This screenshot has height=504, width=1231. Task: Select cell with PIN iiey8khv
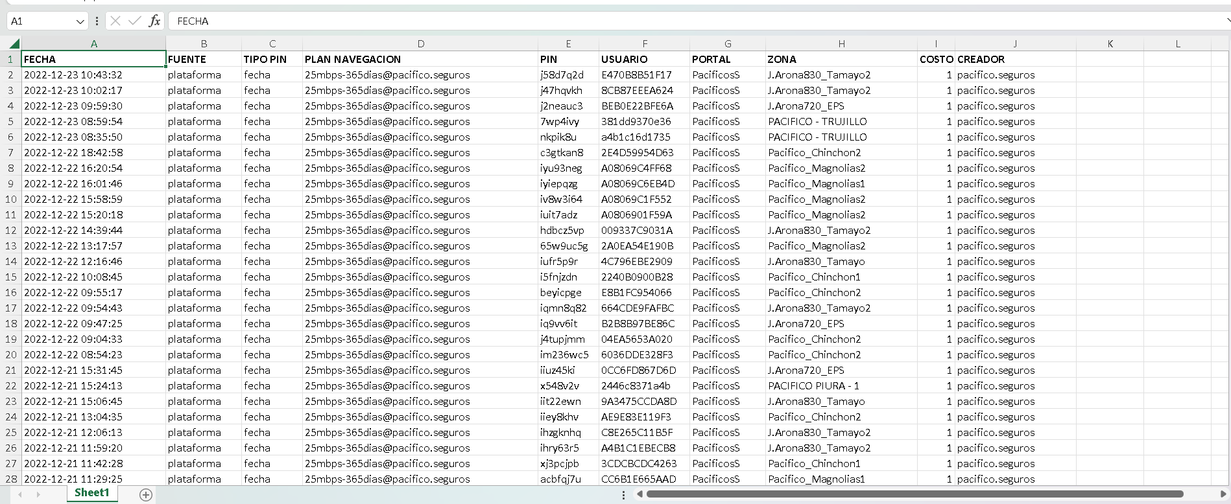(x=568, y=417)
